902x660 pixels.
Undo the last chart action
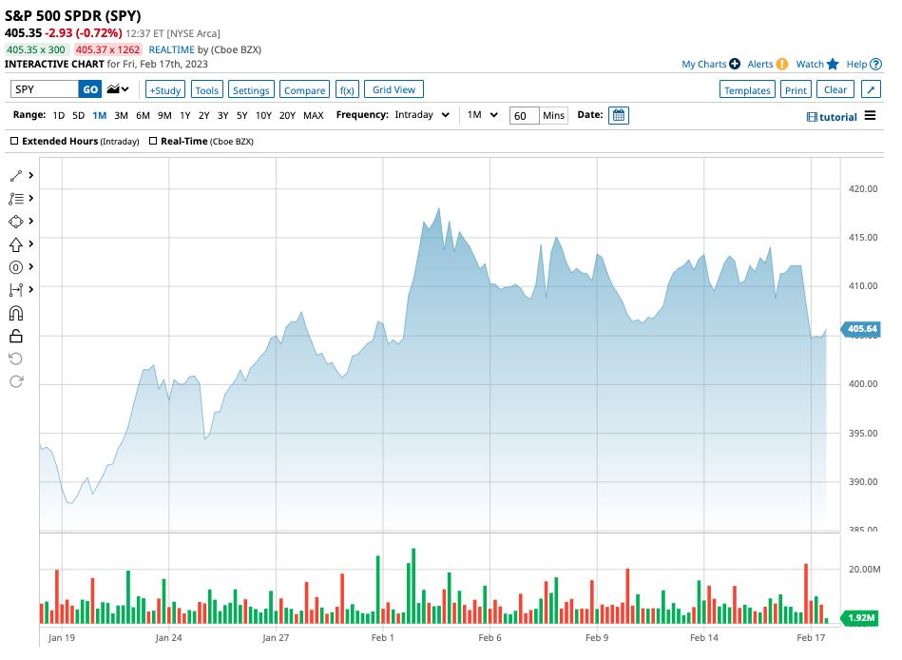(16, 359)
